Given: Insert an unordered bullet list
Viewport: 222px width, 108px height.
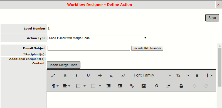Looking at the screenshot, I should coord(93,86).
